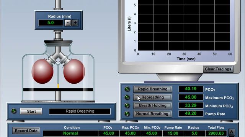The height and width of the screenshot is (137, 245).
Task: Click the Condition column header
Action: (x=72, y=127)
